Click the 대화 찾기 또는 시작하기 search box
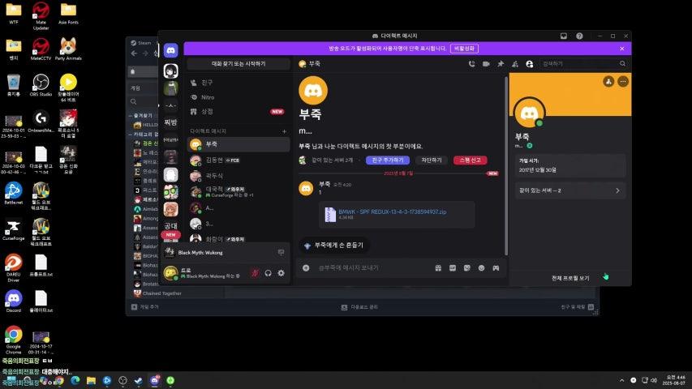Viewport: 692px width, 389px height. tap(239, 64)
